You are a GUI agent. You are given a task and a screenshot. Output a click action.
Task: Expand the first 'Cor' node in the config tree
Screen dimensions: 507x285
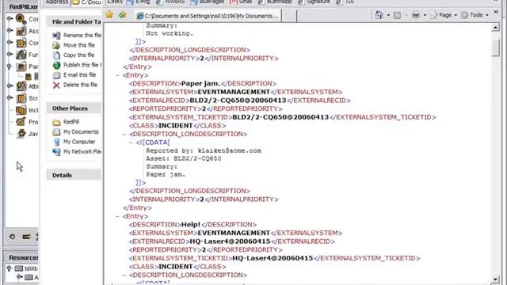point(10,19)
